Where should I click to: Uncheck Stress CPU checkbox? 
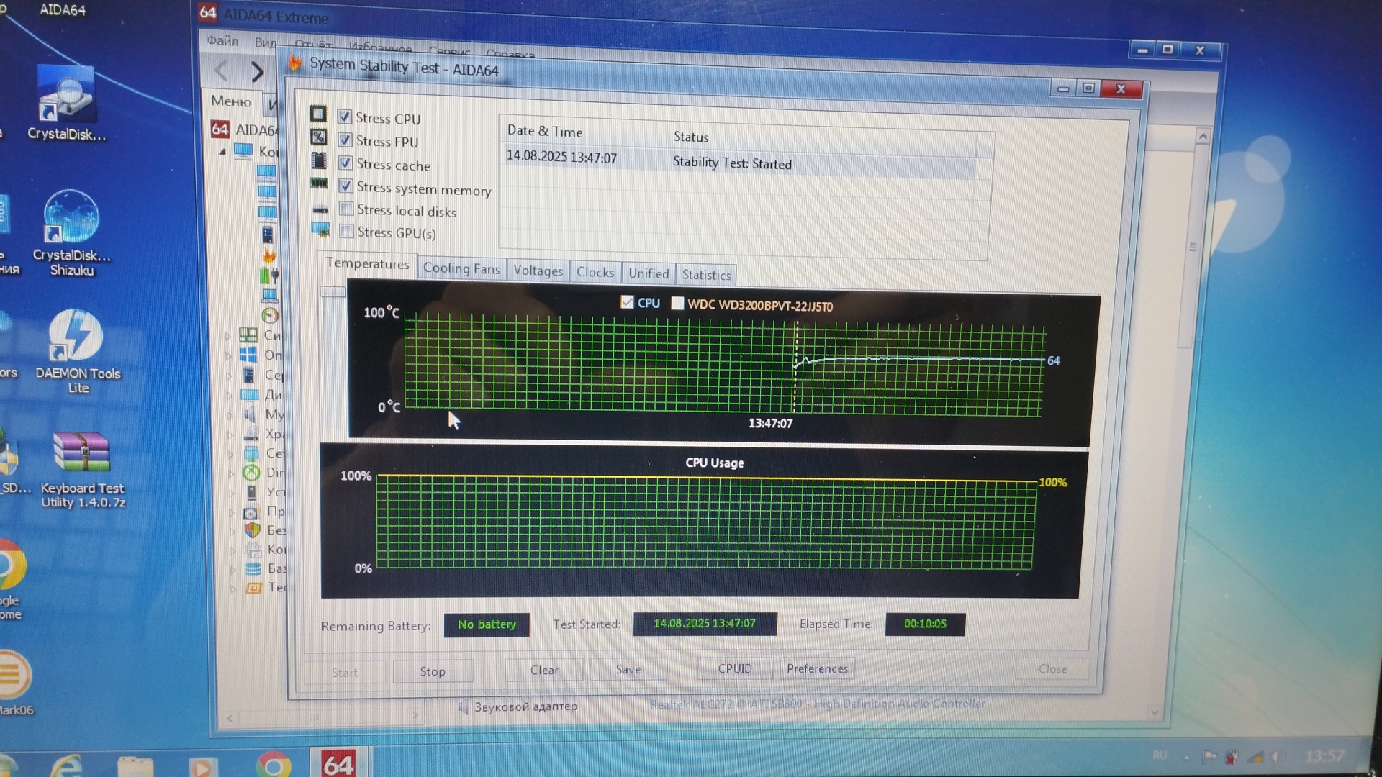coord(345,117)
